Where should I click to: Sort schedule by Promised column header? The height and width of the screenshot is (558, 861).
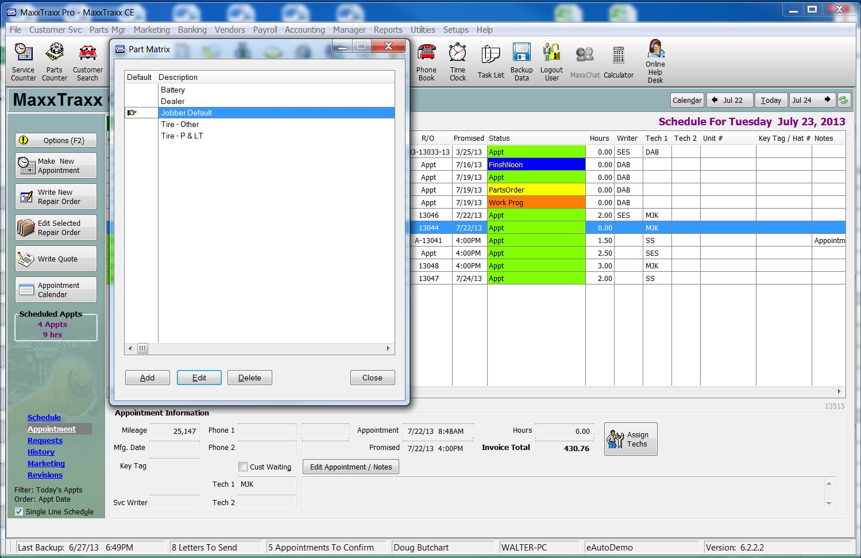[x=469, y=138]
